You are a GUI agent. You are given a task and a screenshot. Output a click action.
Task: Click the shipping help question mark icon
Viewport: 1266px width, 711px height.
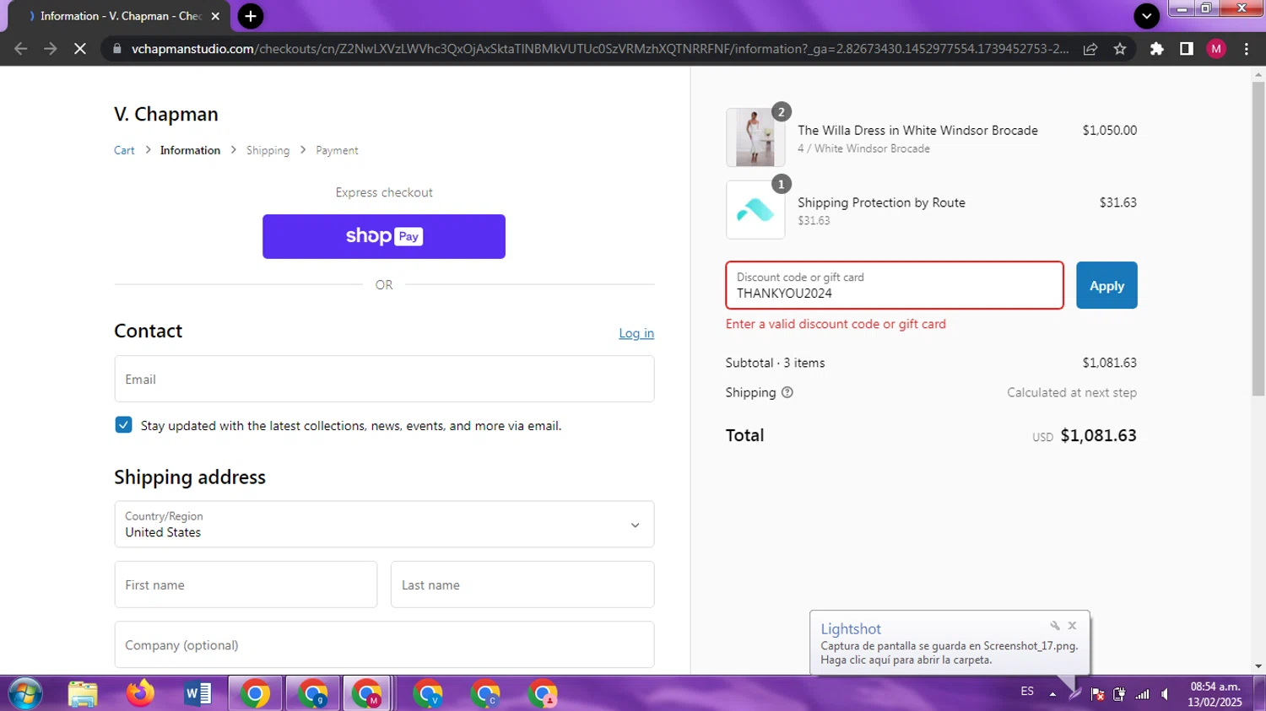787,392
